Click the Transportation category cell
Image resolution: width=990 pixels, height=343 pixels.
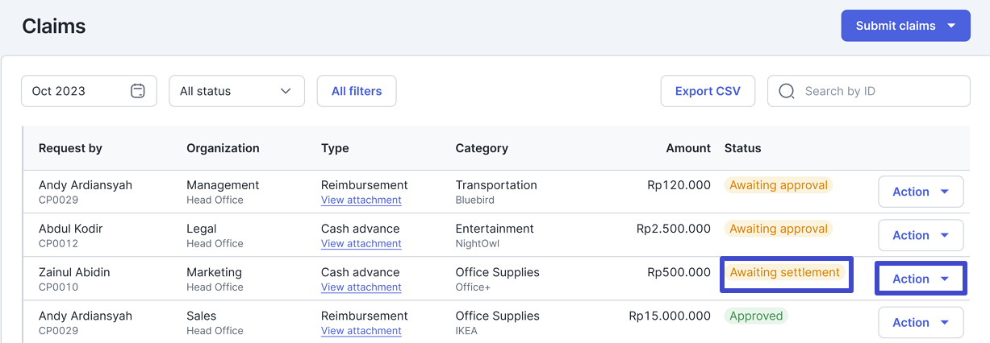[x=496, y=185]
